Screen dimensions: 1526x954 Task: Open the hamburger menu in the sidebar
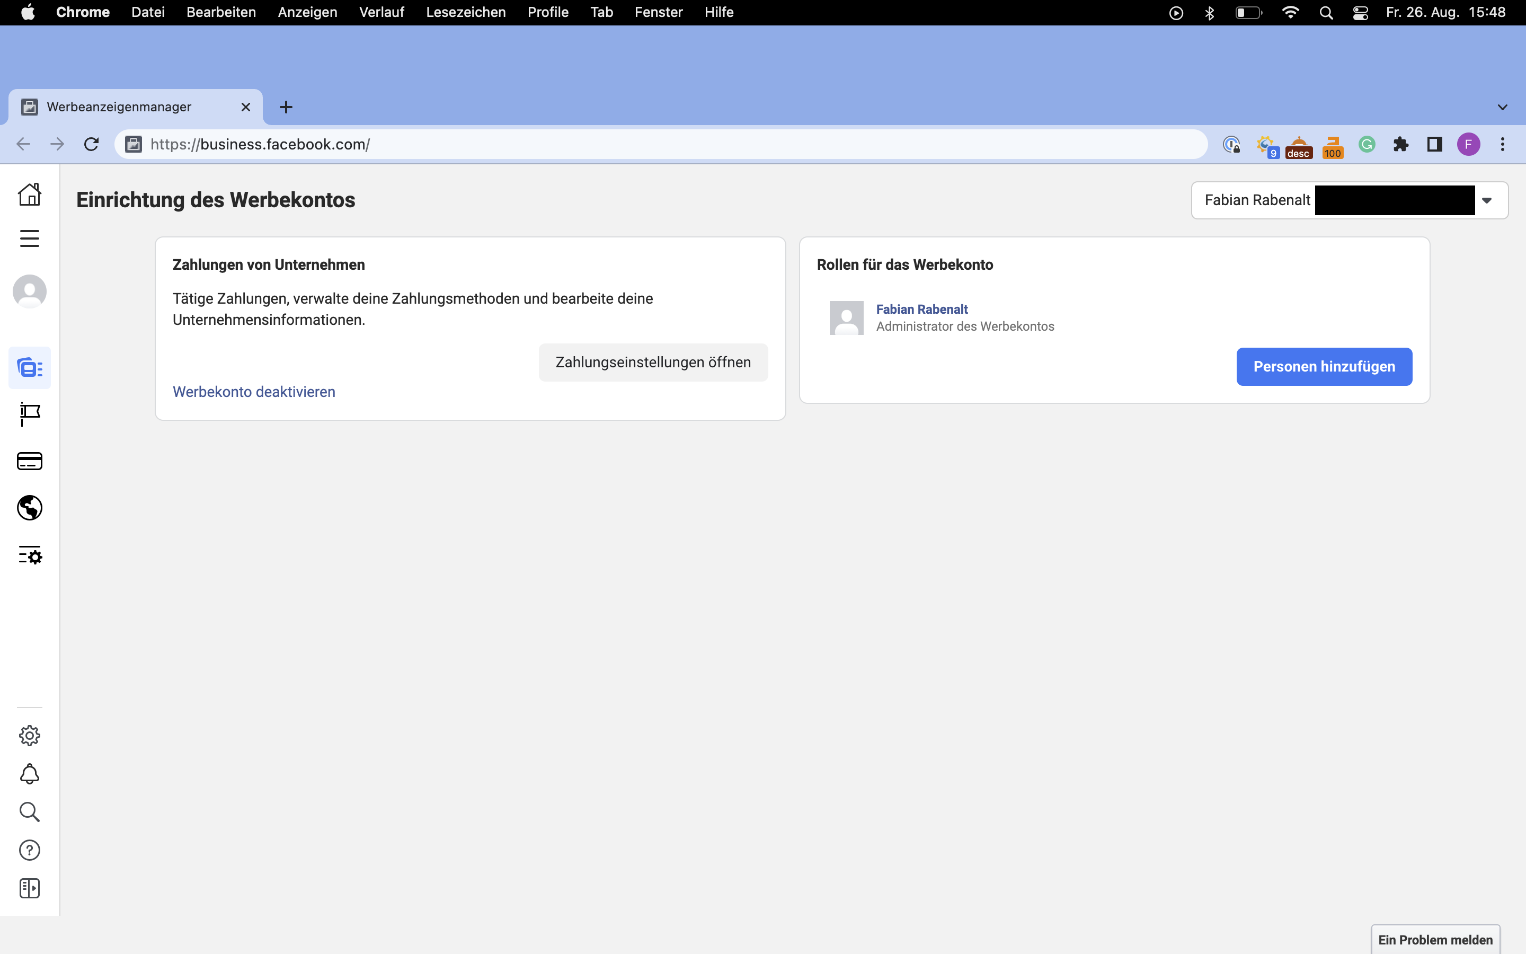coord(30,238)
